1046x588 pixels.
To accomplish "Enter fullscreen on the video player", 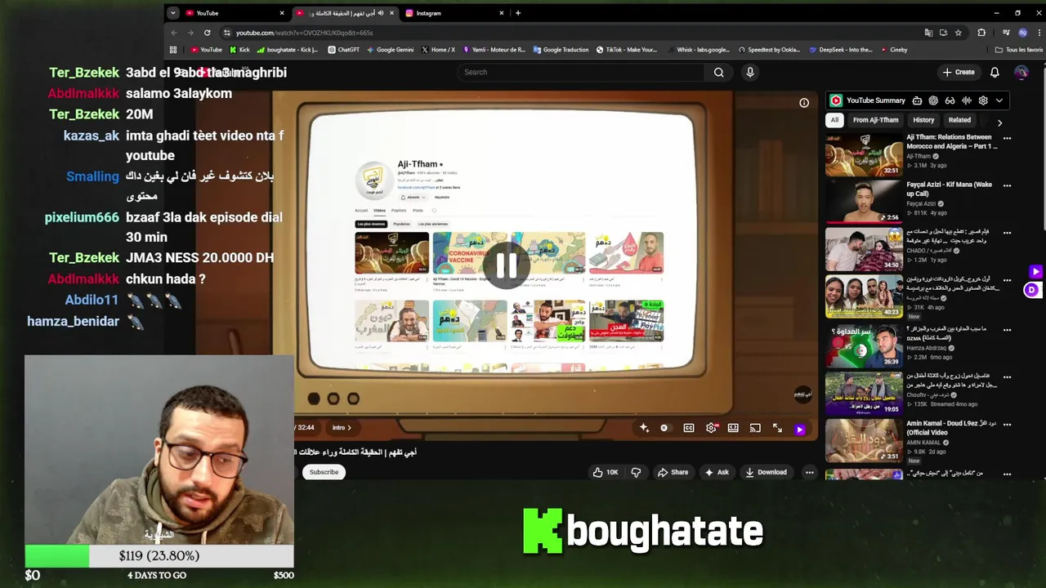I will coord(777,428).
